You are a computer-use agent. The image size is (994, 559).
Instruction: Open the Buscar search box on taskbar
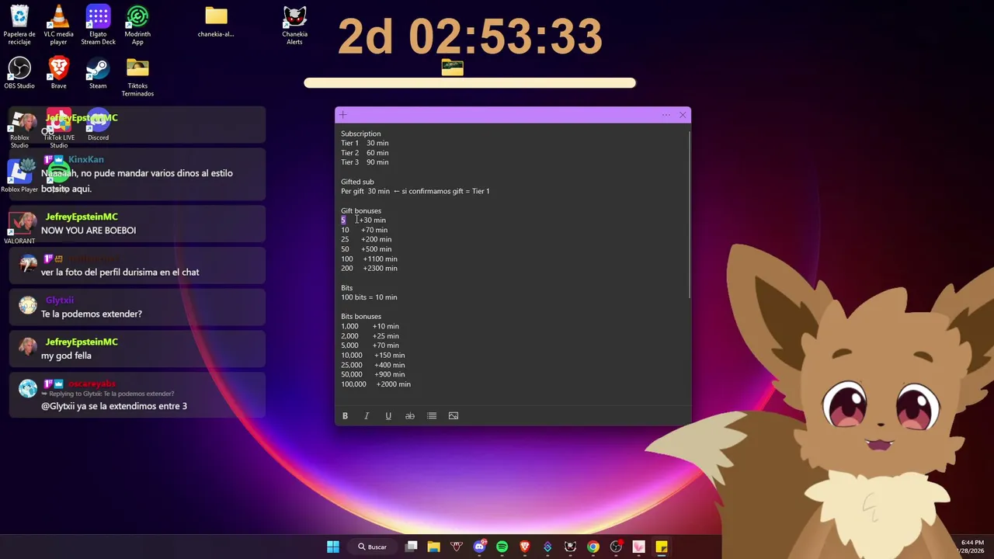[x=373, y=547]
